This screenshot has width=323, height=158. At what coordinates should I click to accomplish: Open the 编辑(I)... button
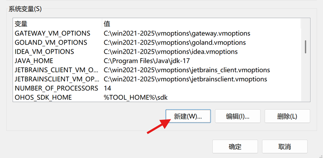pyautogui.click(x=238, y=116)
